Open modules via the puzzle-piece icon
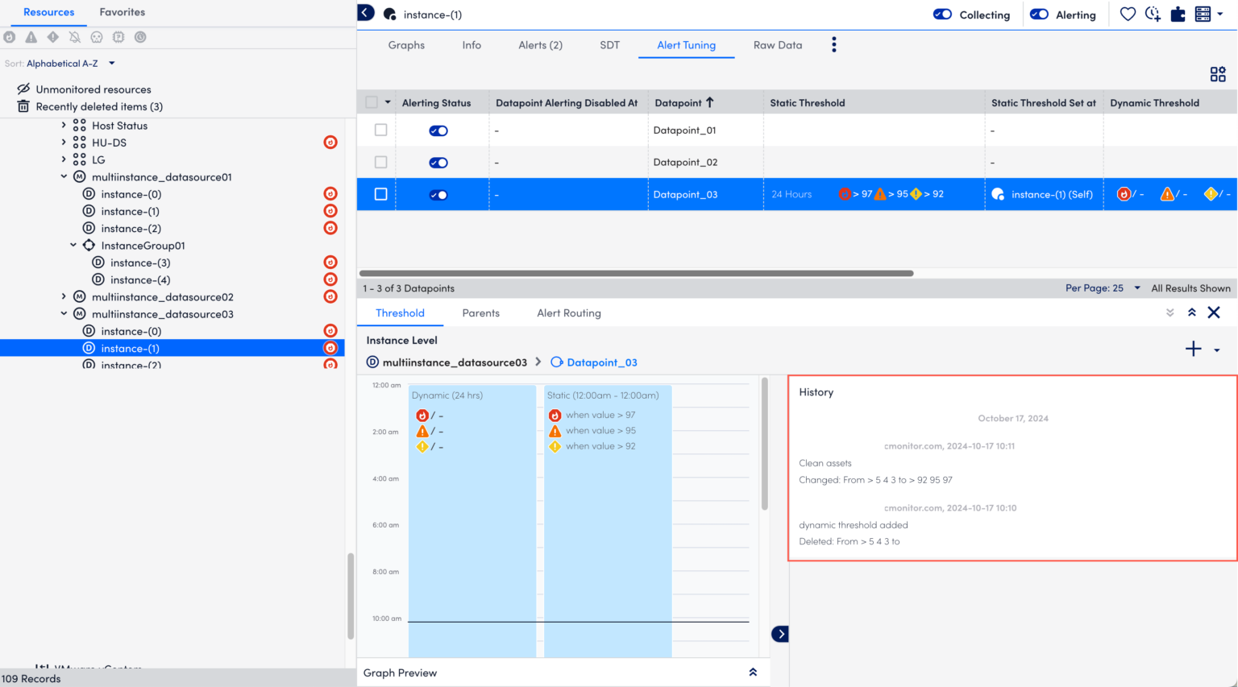 pyautogui.click(x=1178, y=14)
